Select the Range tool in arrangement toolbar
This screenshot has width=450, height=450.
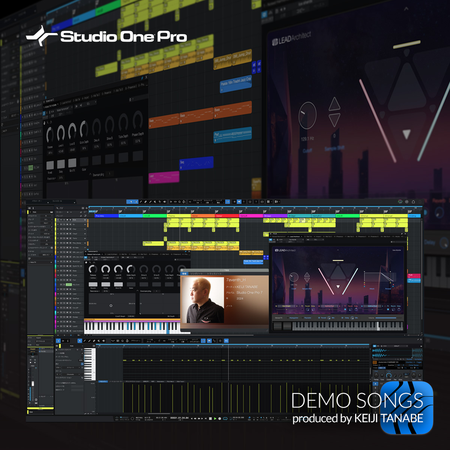136,202
